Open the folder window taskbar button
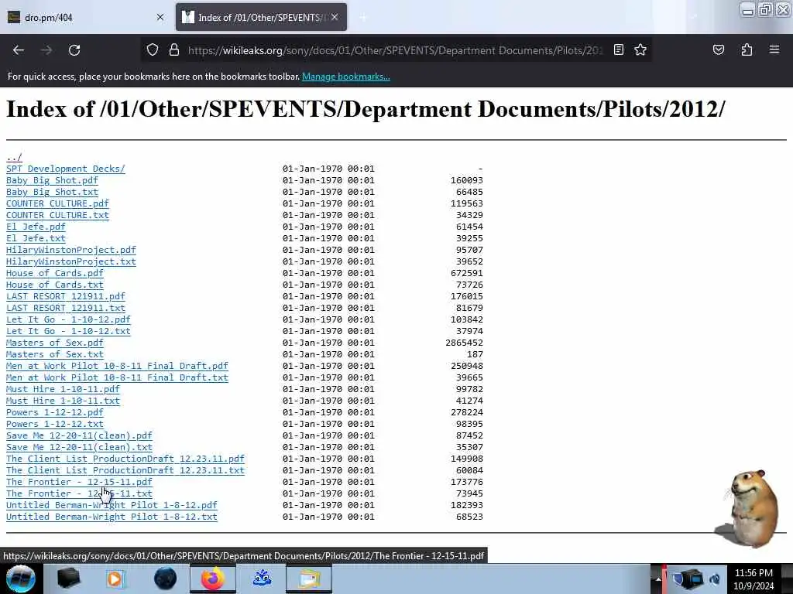This screenshot has width=793, height=594. pyautogui.click(x=309, y=579)
